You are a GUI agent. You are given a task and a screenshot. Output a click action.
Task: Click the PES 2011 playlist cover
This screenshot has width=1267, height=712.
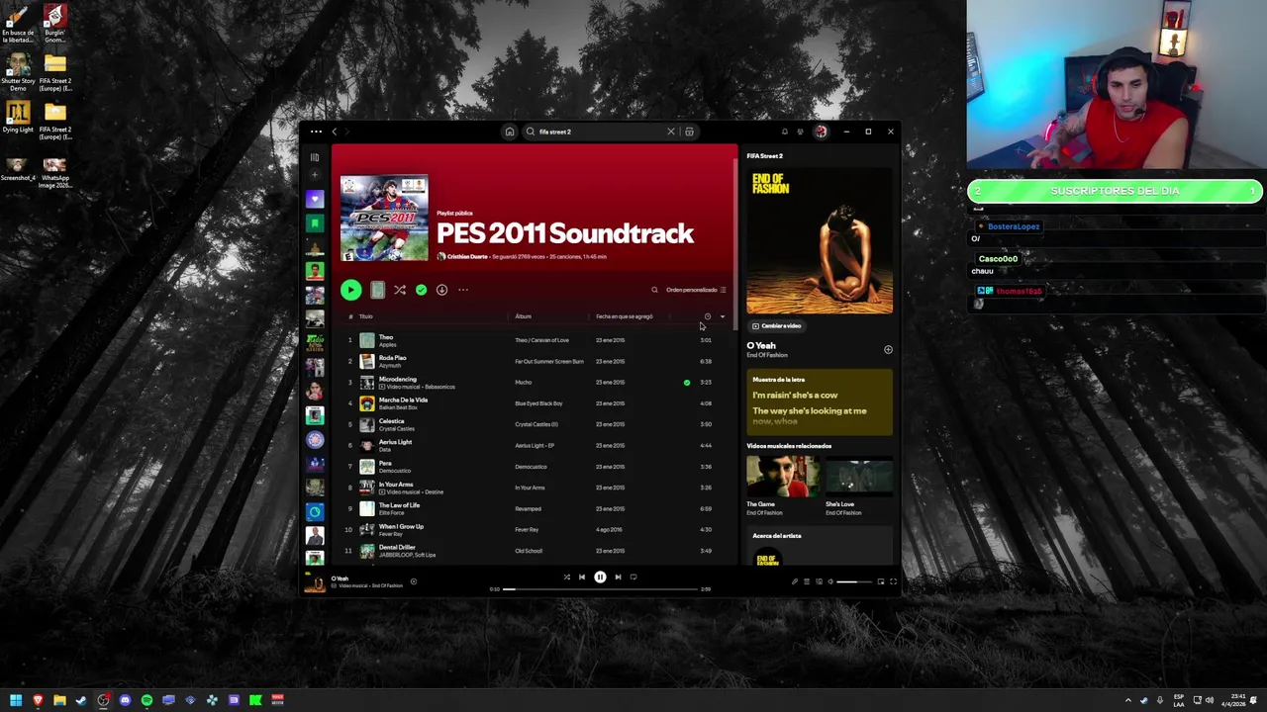pyautogui.click(x=384, y=219)
